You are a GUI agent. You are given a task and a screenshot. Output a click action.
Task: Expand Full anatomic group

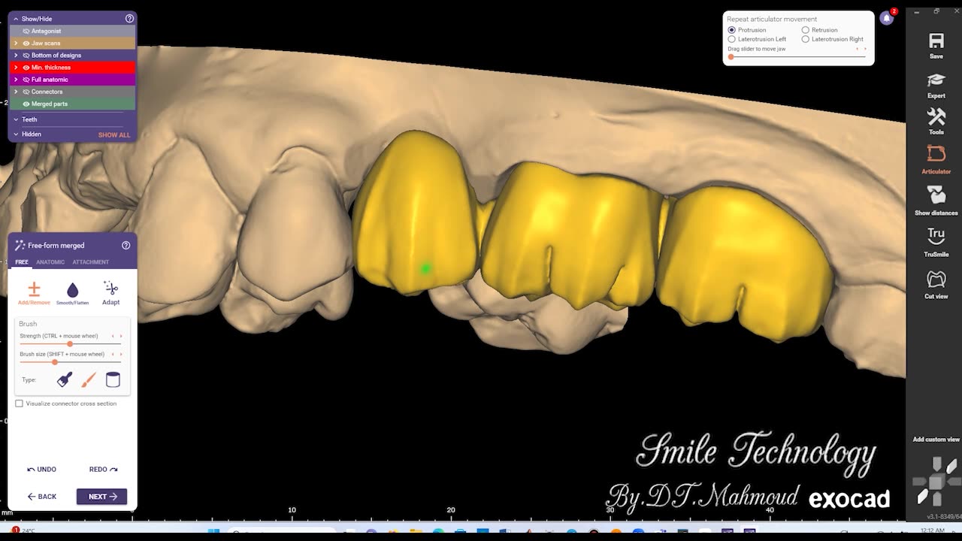pos(16,79)
